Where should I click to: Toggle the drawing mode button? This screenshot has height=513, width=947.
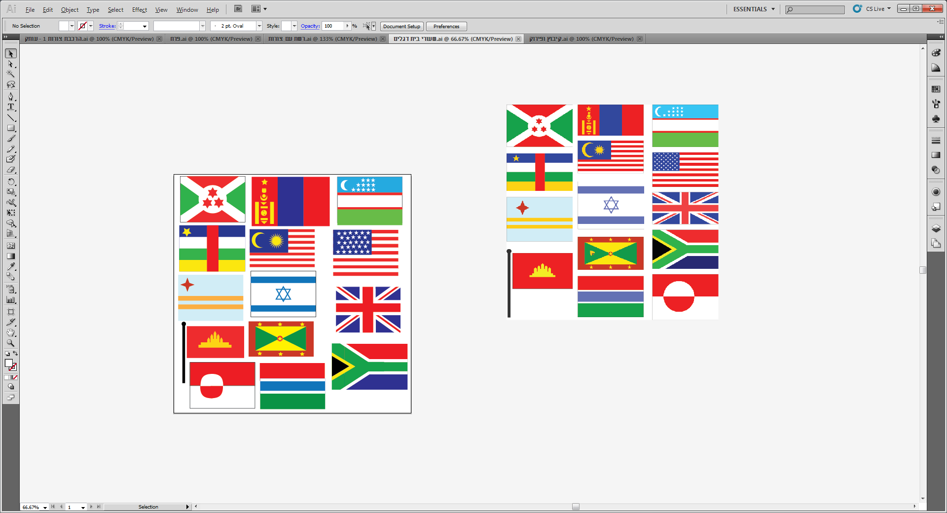click(11, 387)
